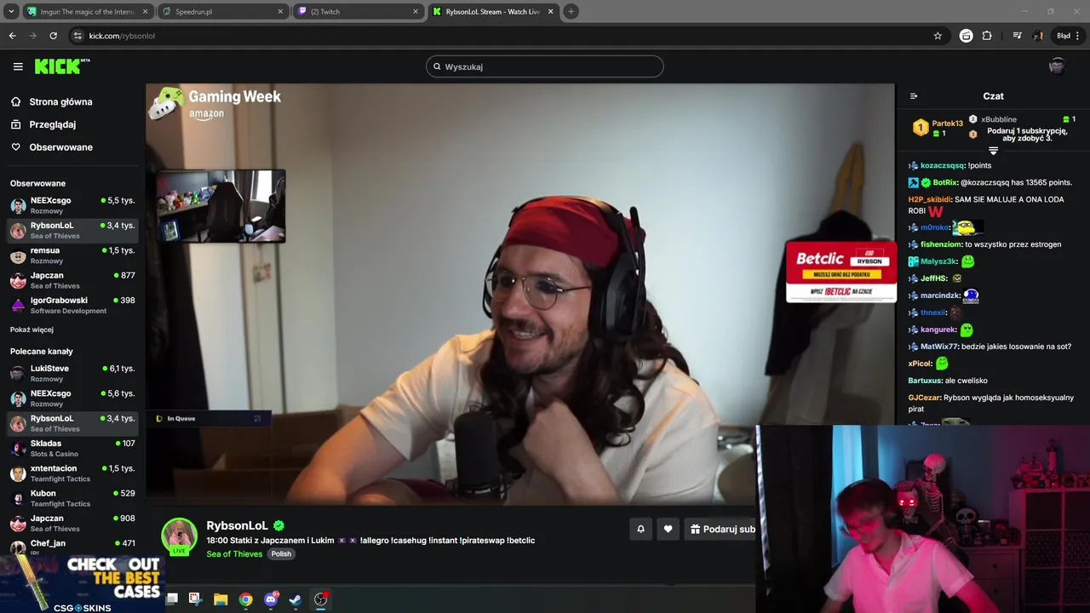Click chat username MatWix77

tap(939, 347)
